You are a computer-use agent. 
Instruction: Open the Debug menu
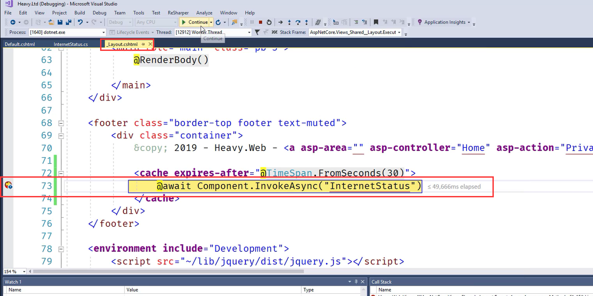99,13
